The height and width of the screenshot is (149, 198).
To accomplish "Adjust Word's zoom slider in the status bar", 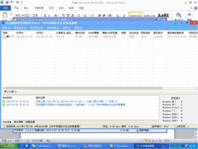I will click(184, 141).
